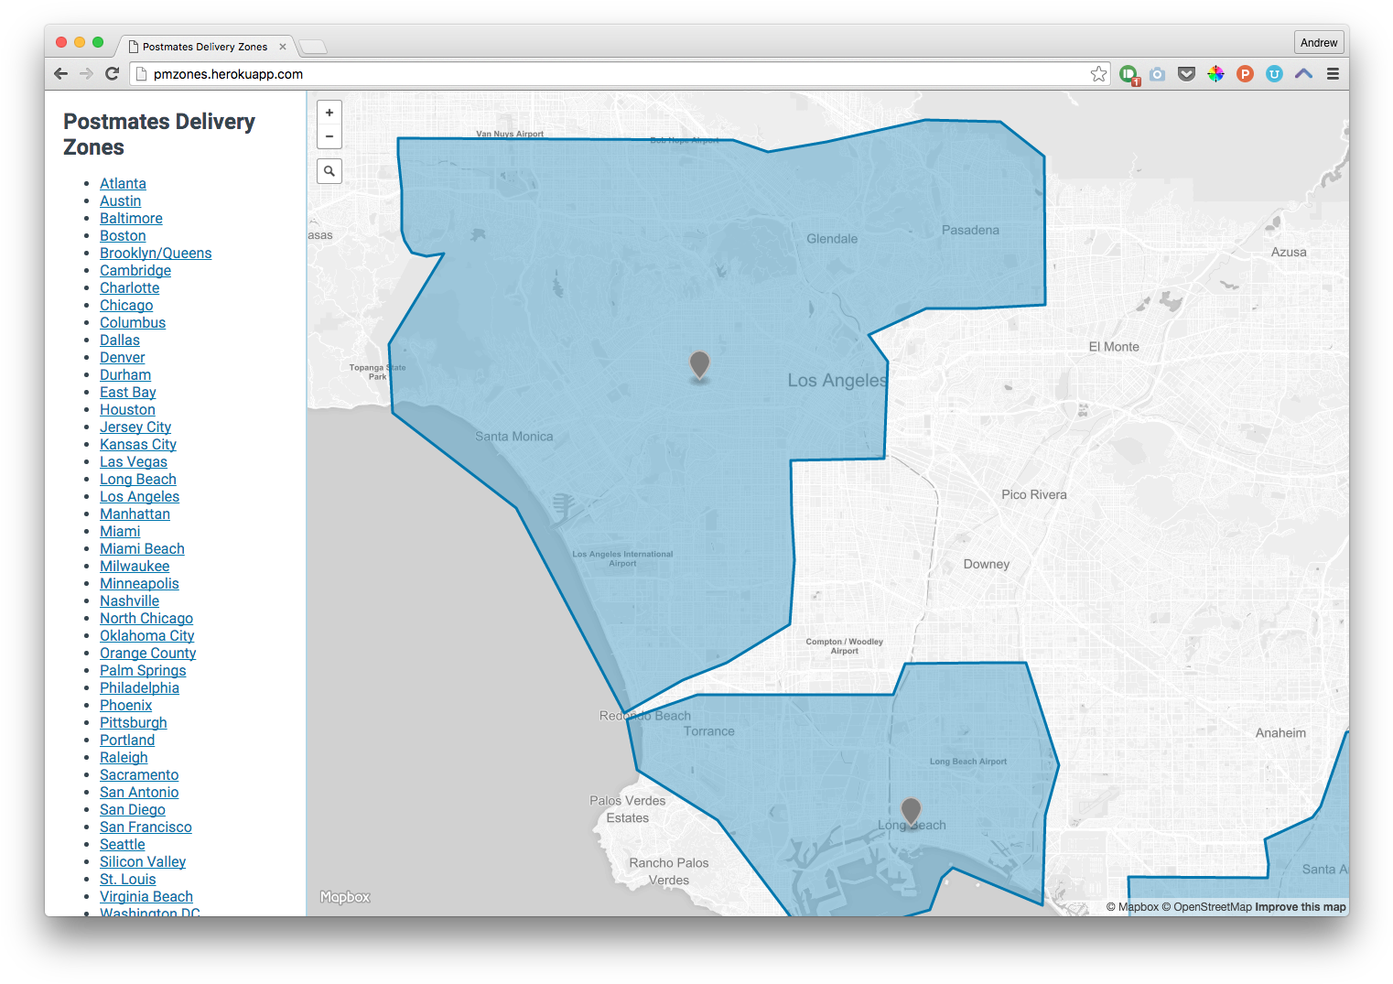Select Philadelphia from the zones list

(x=139, y=688)
